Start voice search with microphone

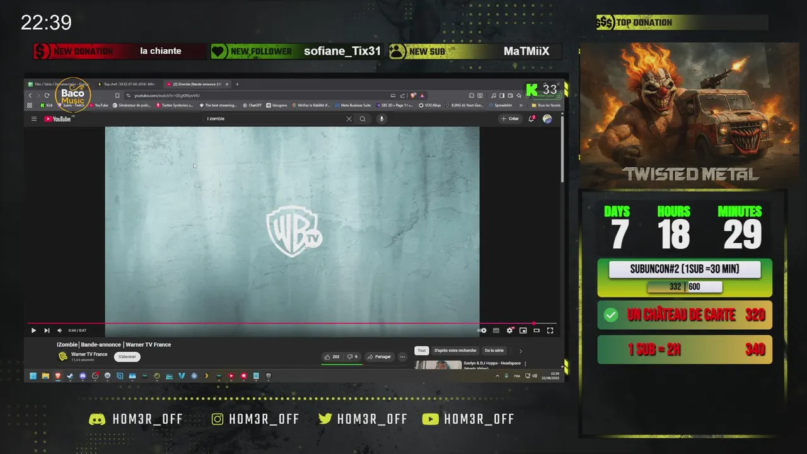[381, 119]
